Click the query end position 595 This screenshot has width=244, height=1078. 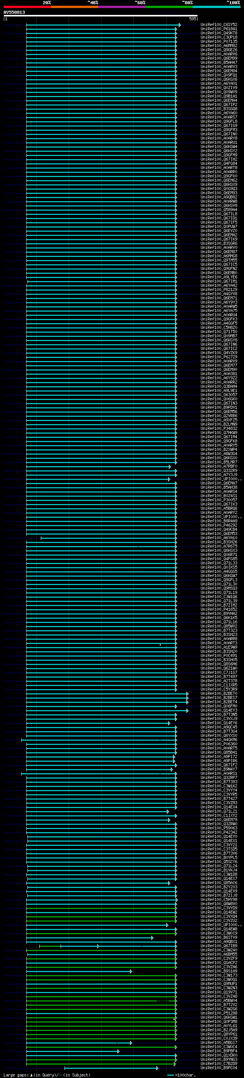[x=193, y=19]
